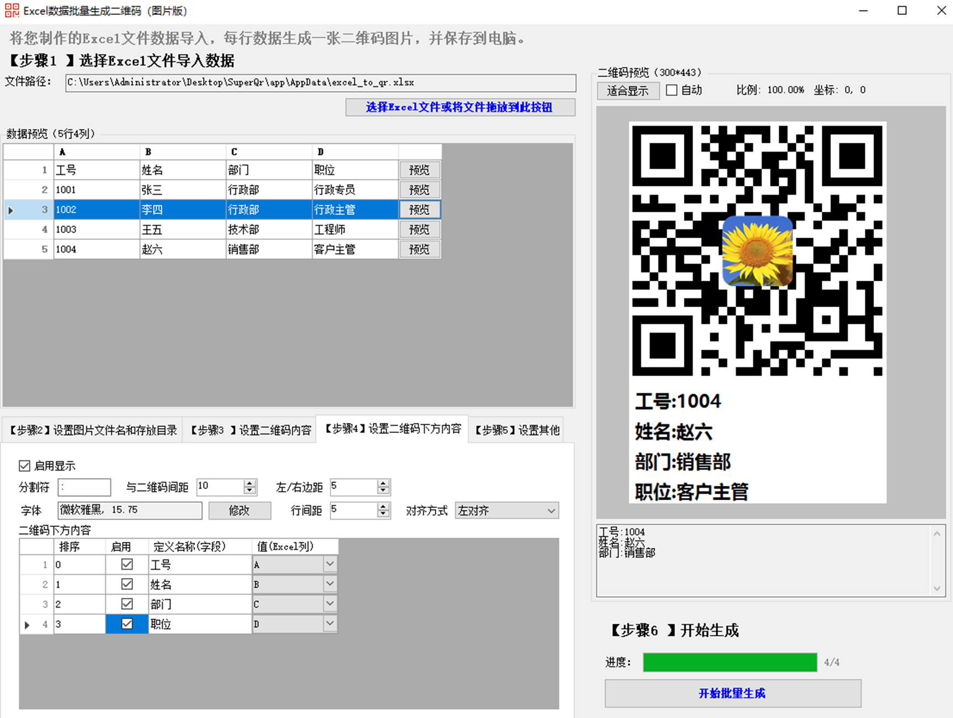This screenshot has width=953, height=718.
Task: Click the sunflower logo in QR preview
Action: [x=757, y=251]
